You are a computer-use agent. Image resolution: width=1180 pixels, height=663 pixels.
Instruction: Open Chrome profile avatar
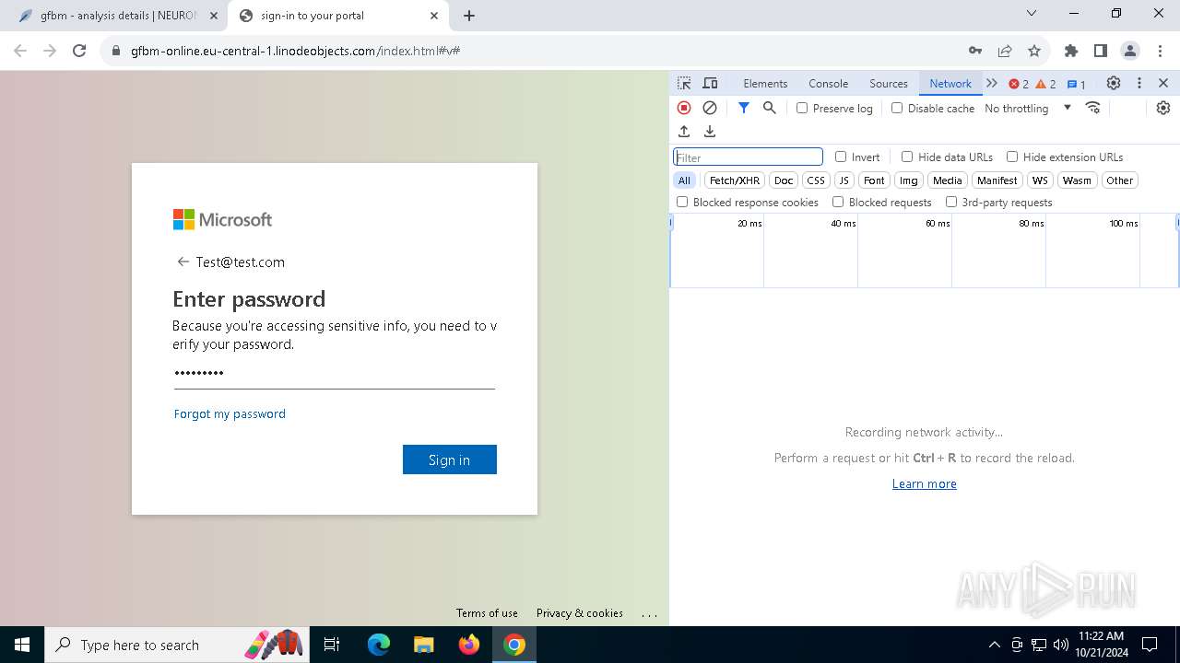click(x=1130, y=51)
